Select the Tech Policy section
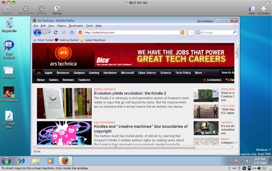 coord(183,73)
